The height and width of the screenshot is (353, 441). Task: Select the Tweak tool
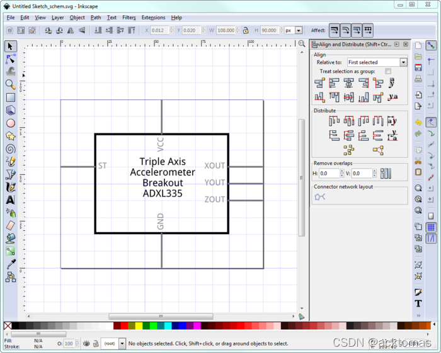[11, 72]
